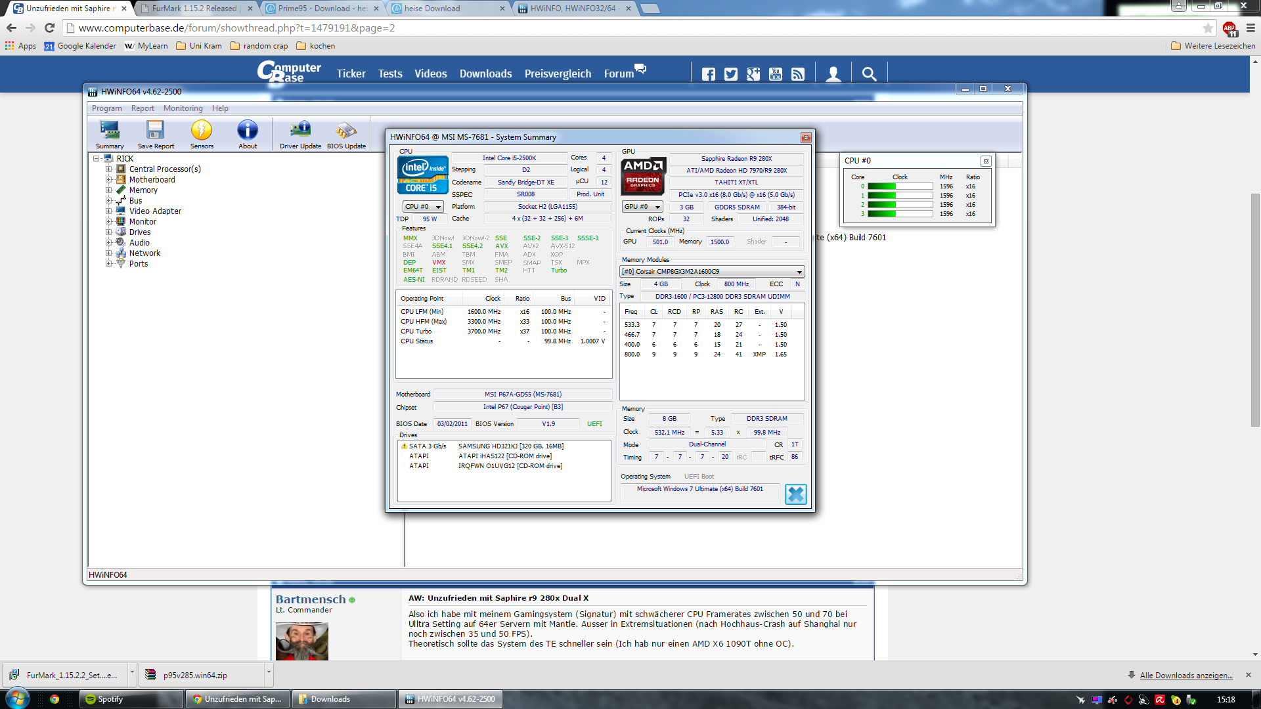Image resolution: width=1261 pixels, height=709 pixels.
Task: Click the search magnifier icon on ComputerBase
Action: 869,74
